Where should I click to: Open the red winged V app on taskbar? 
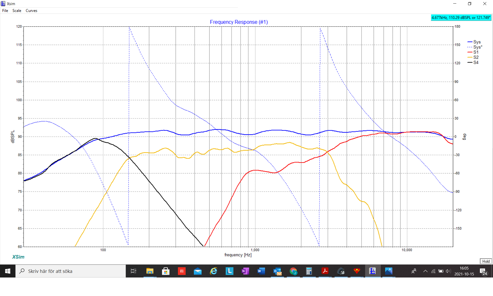pos(357,271)
